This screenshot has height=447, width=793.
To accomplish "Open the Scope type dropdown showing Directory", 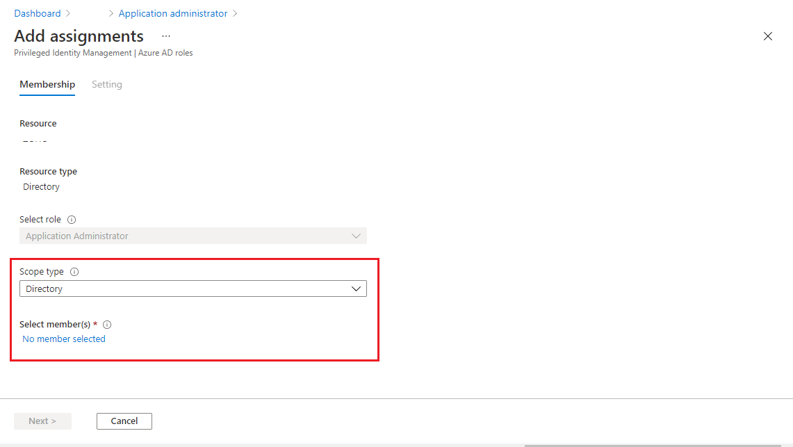I will (193, 288).
